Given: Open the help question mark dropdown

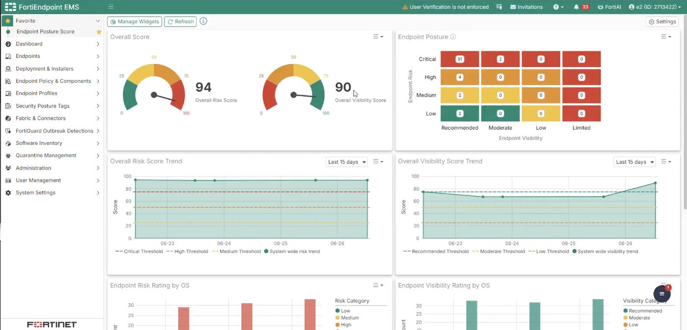Looking at the screenshot, I should 558,7.
